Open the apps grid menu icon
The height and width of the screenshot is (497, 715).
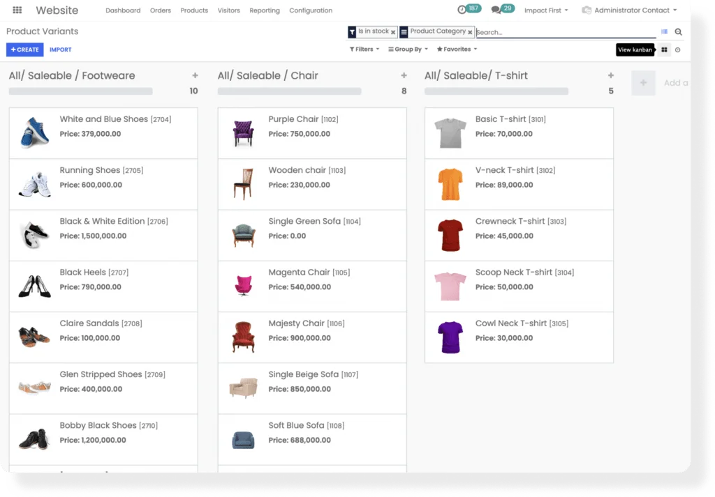coord(17,10)
